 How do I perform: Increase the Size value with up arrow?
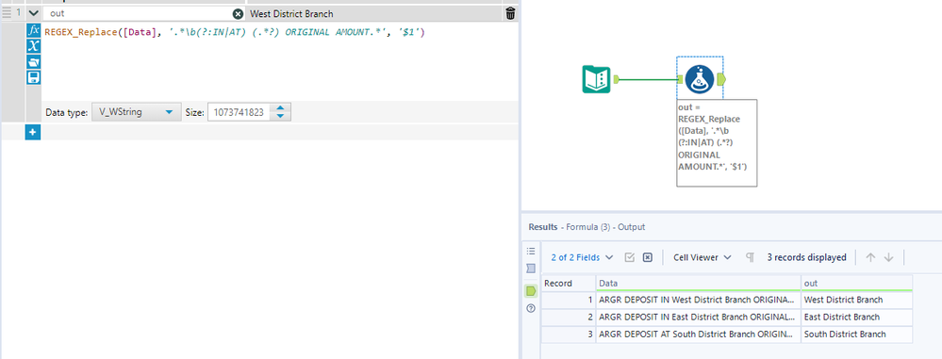click(280, 108)
